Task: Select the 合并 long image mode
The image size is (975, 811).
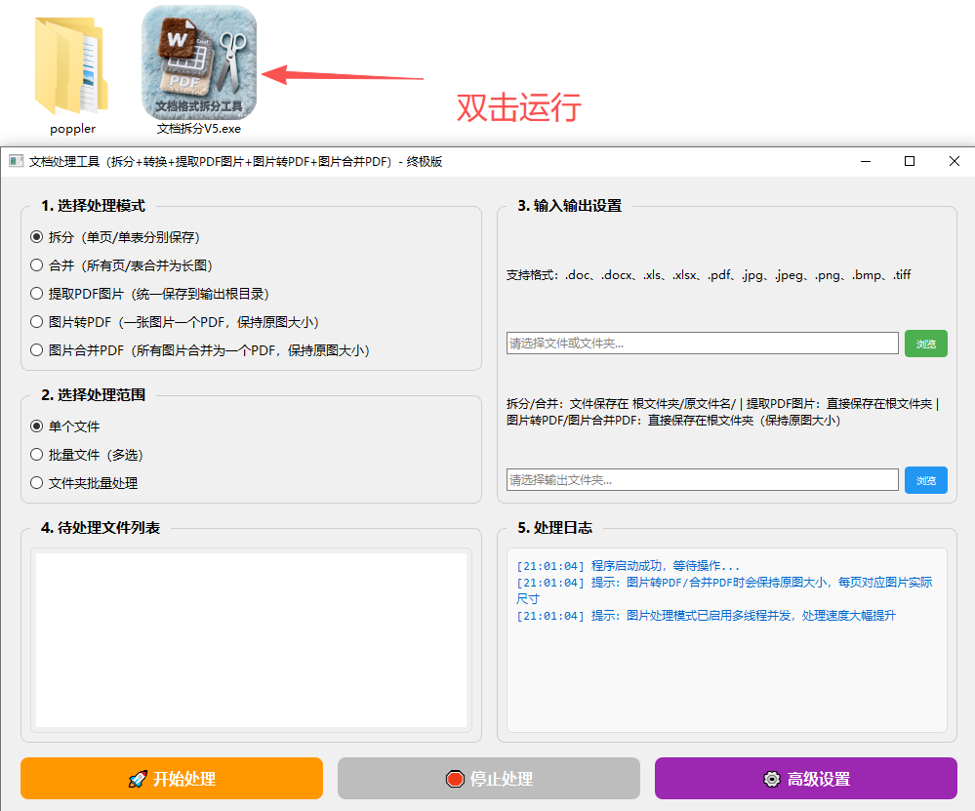Action: point(37,264)
